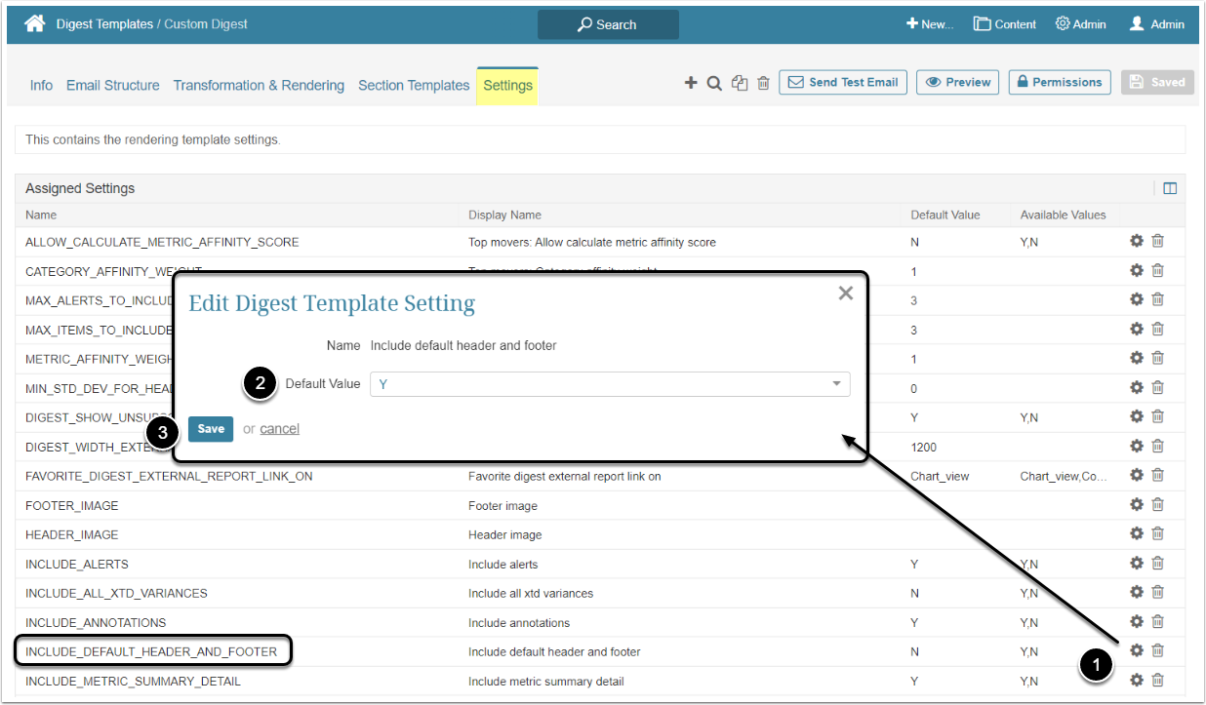Click Available Values column header

1064,215
